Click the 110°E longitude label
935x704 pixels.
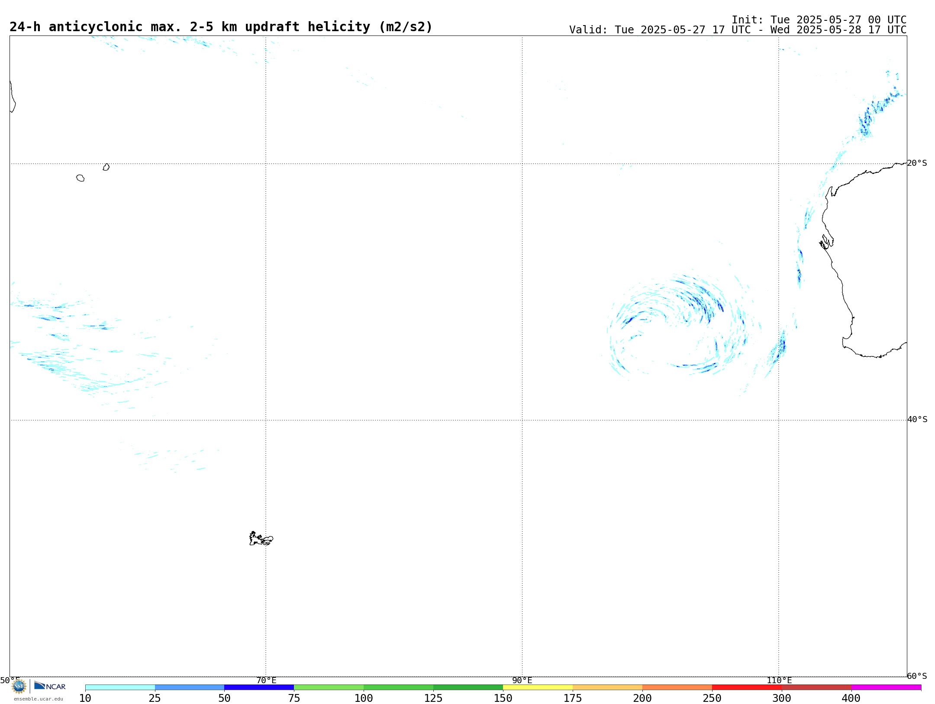pyautogui.click(x=779, y=681)
